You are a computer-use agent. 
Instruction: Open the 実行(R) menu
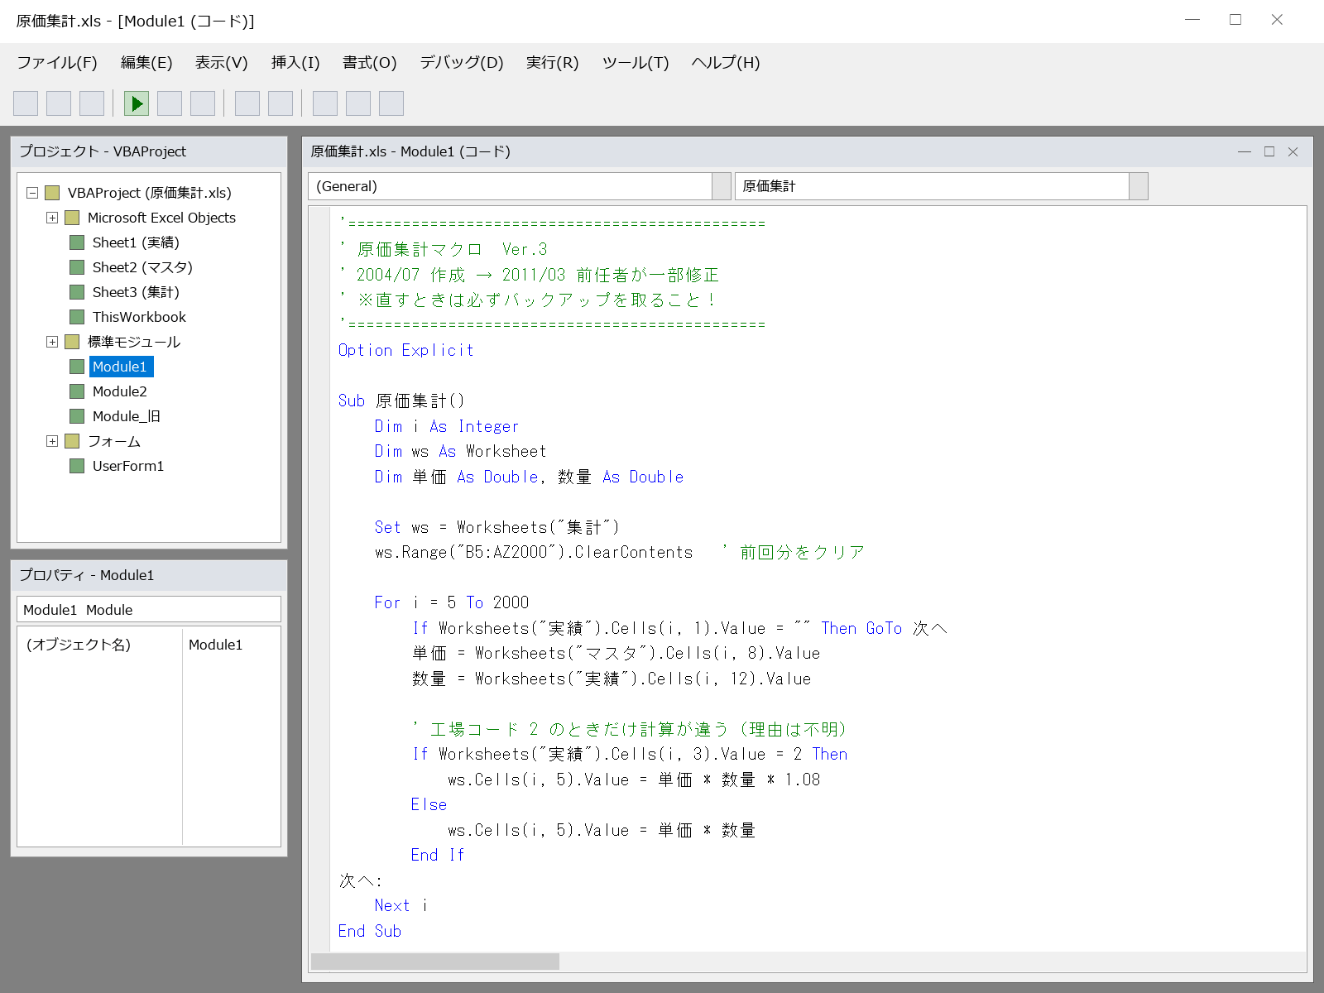tap(553, 63)
